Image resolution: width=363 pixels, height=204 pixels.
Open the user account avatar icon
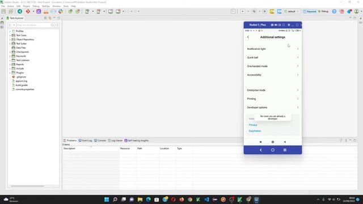[357, 11]
